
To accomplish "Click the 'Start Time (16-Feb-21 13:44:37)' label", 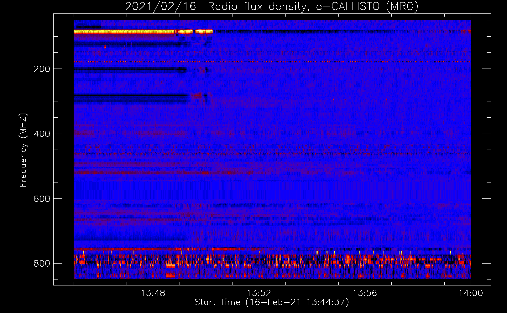I will [272, 302].
